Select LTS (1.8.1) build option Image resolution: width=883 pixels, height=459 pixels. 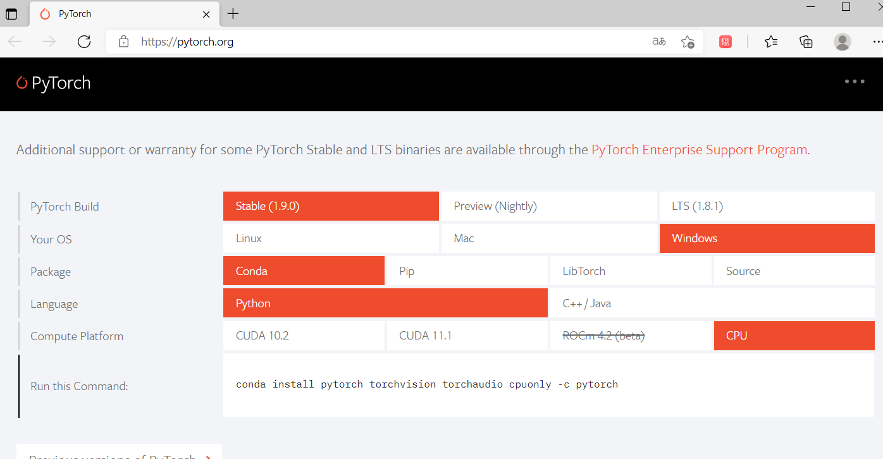767,205
